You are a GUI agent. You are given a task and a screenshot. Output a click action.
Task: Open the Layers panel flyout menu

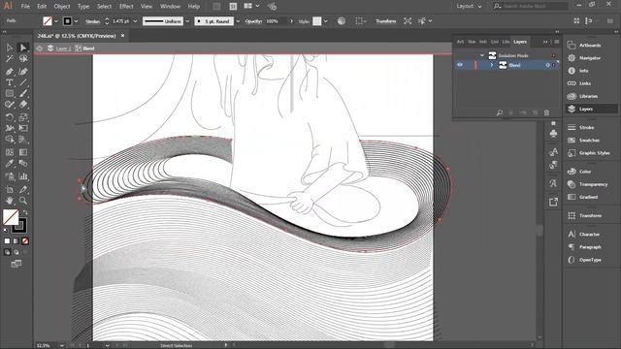click(556, 42)
